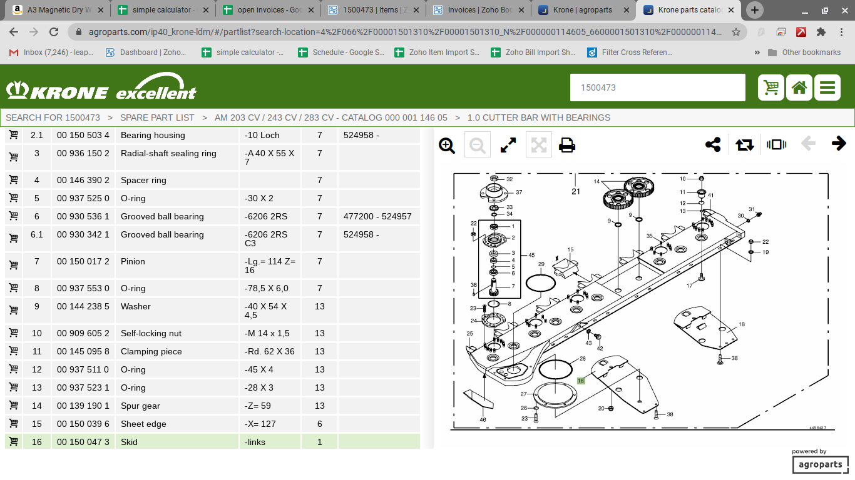Image resolution: width=855 pixels, height=480 pixels.
Task: Open the Zoho Item Import bookmark
Action: pos(436,52)
